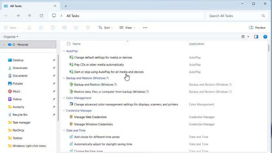Click the search magnifier icon
This screenshot has width=272, height=153.
tap(264, 16)
